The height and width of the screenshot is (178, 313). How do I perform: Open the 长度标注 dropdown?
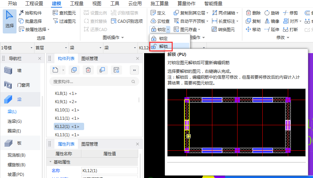click(238, 21)
